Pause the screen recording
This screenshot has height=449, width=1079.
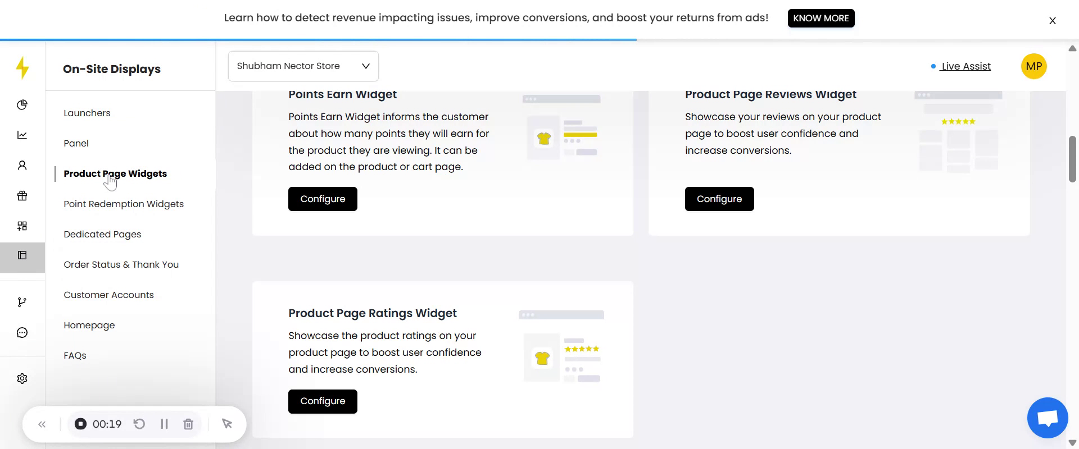coord(164,424)
